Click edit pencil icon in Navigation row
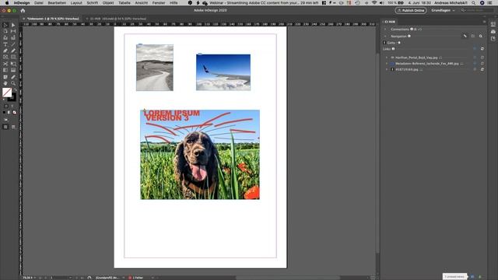This screenshot has height=280, width=498. click(465, 37)
